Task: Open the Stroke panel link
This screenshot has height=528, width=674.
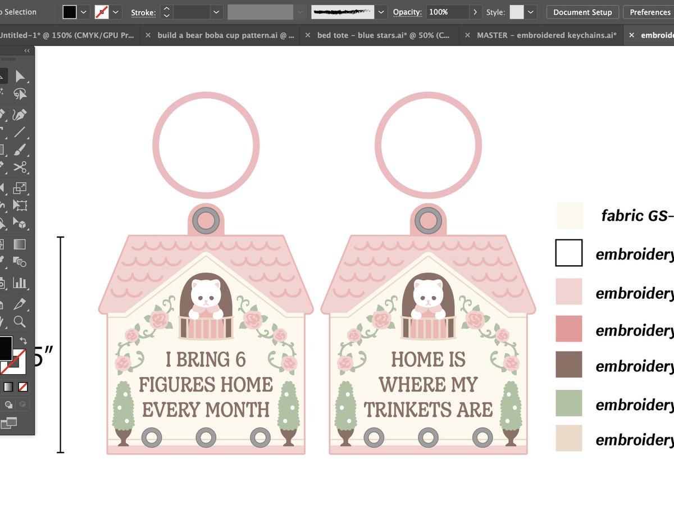Action: point(143,12)
